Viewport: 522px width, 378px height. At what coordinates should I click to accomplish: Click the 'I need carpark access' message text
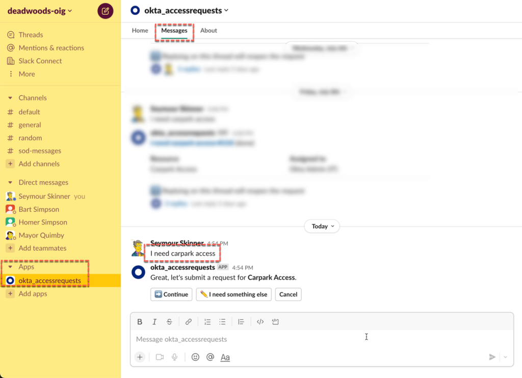[183, 254]
